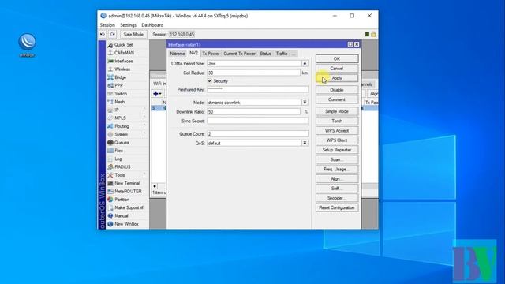Toggle the Security checkbox
Image resolution: width=505 pixels, height=284 pixels.
tap(210, 80)
